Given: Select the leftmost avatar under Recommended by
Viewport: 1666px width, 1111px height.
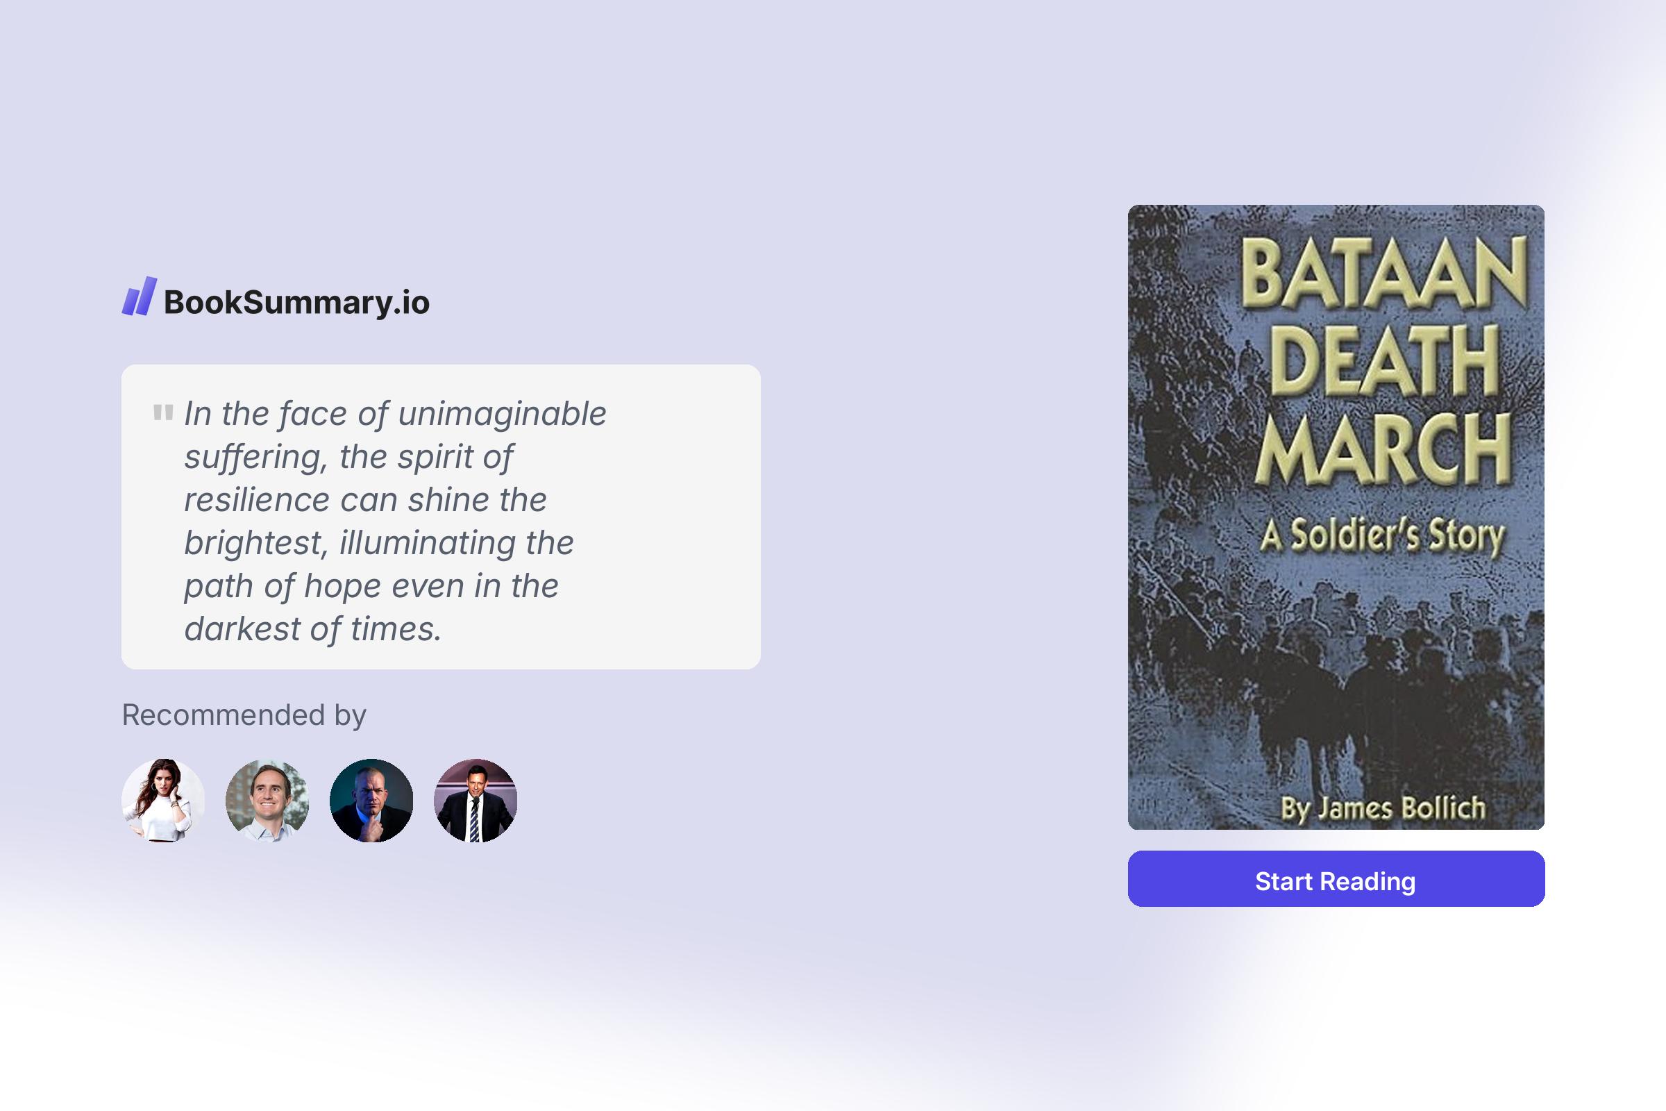Looking at the screenshot, I should point(163,799).
